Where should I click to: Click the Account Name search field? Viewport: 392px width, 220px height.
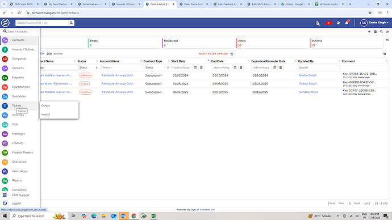coord(123,67)
